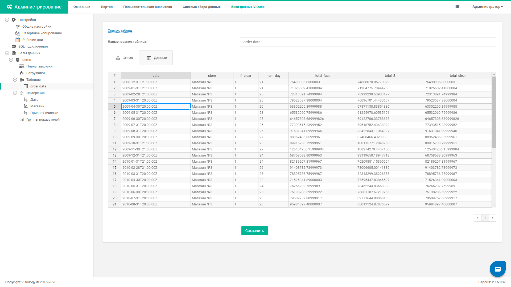Select the store column header
The image size is (511, 287).
point(212,76)
